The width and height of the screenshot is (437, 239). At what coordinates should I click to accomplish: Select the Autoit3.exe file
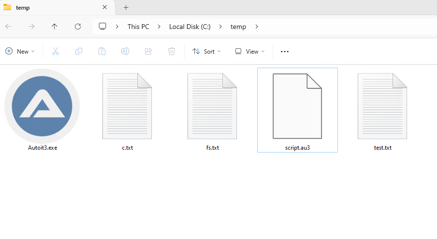[42, 110]
